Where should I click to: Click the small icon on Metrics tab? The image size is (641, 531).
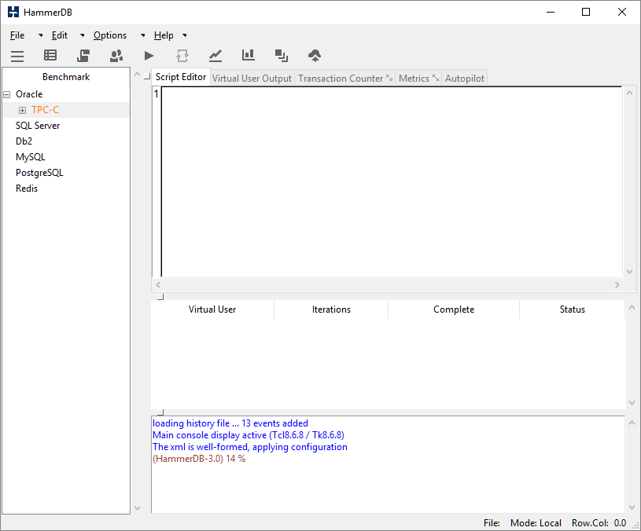436,78
